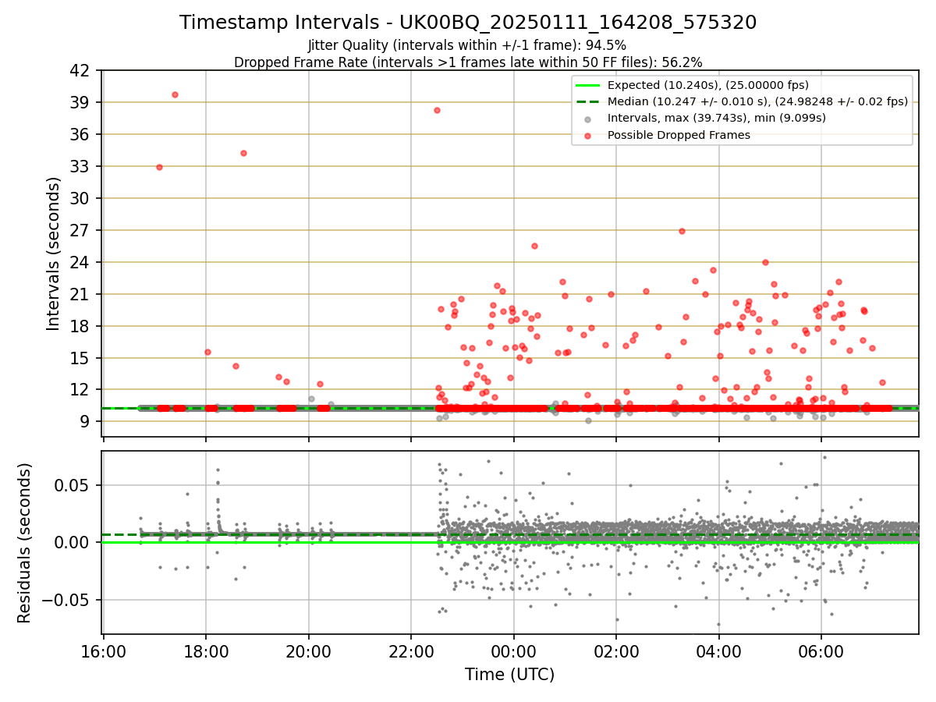Image resolution: width=936 pixels, height=702 pixels.
Task: Click the 'Jitter Quality' 94.5% subtitle line
Action: (467, 45)
